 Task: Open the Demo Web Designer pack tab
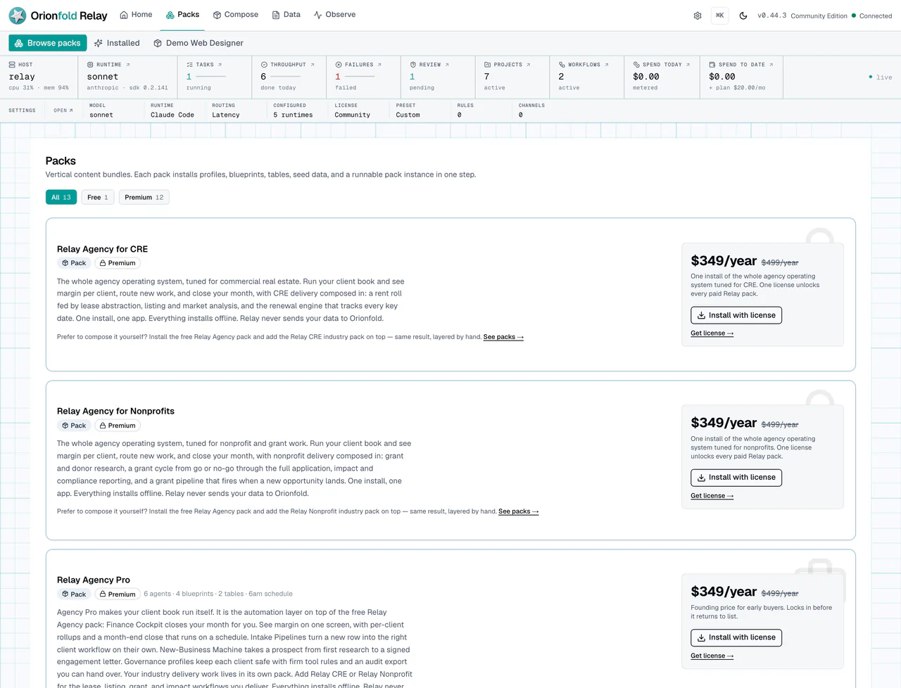point(199,43)
